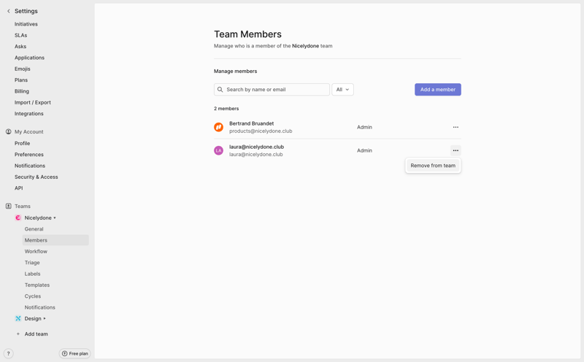Open the help question mark icon

8,353
